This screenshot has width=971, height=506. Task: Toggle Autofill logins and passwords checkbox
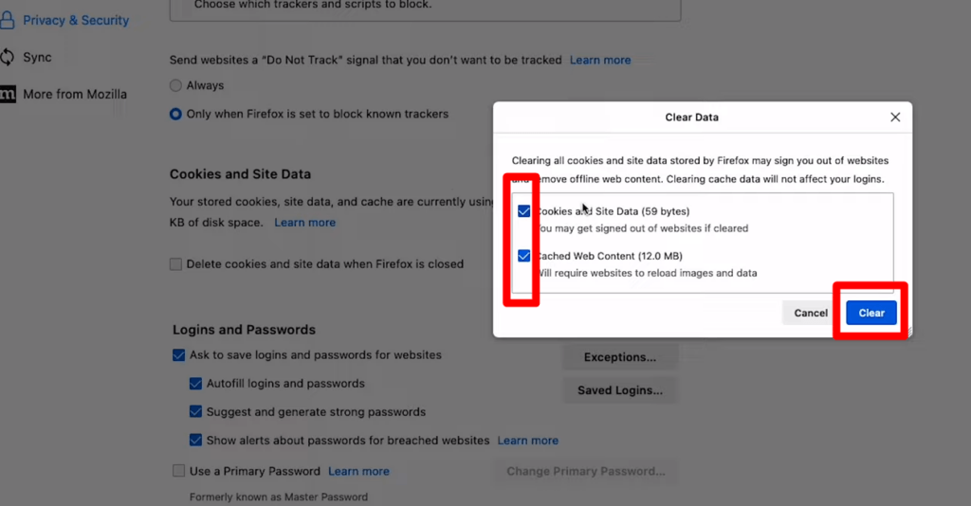pos(195,384)
